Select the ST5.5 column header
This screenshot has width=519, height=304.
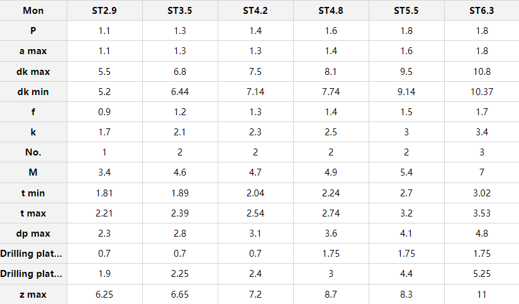(406, 11)
